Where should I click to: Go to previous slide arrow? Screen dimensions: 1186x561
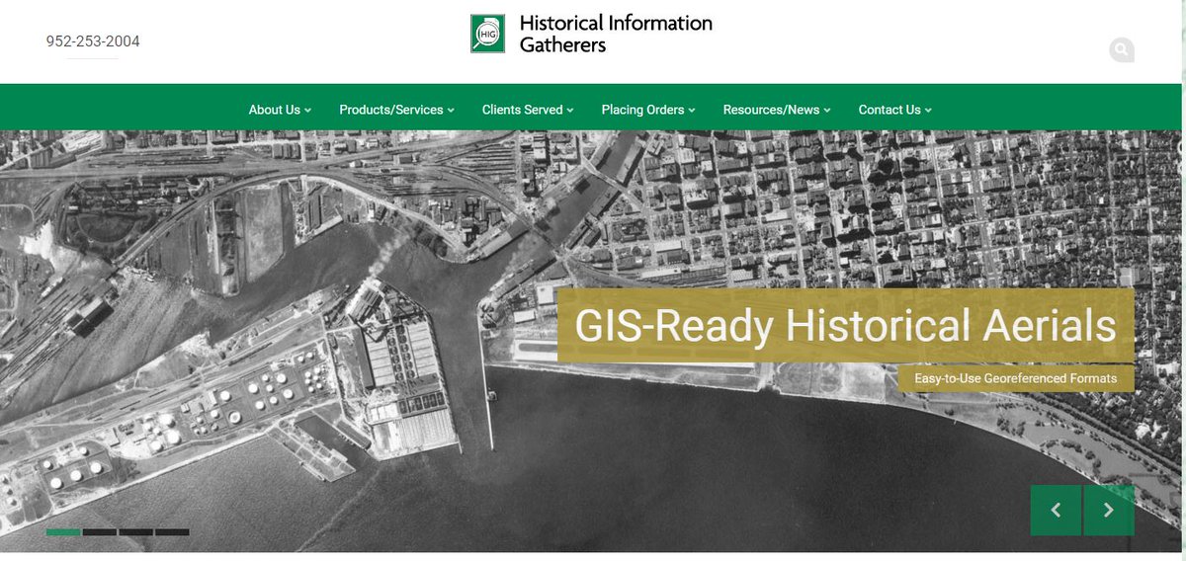coord(1056,511)
